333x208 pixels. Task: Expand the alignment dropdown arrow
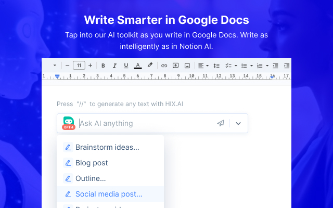coord(208,66)
